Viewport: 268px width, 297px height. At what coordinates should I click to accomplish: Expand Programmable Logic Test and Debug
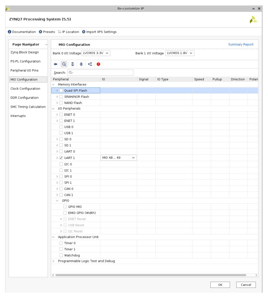tap(53, 261)
